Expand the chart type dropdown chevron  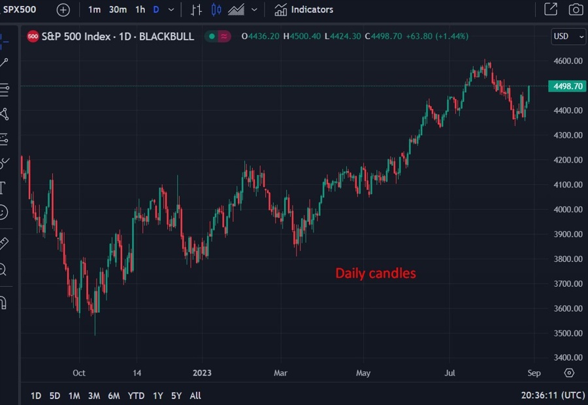click(254, 10)
